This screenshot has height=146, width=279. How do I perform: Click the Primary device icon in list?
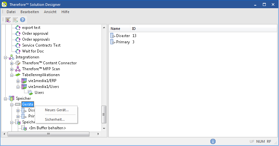(113, 42)
